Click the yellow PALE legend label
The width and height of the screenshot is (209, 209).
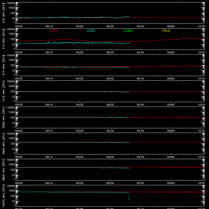coord(166,31)
